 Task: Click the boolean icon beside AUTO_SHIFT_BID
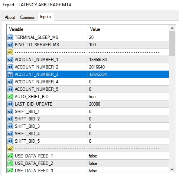pos(10,97)
